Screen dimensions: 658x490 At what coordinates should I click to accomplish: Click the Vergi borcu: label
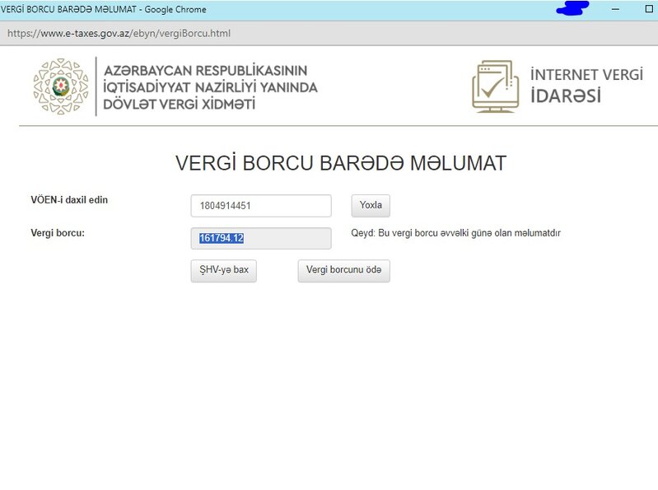tap(58, 233)
